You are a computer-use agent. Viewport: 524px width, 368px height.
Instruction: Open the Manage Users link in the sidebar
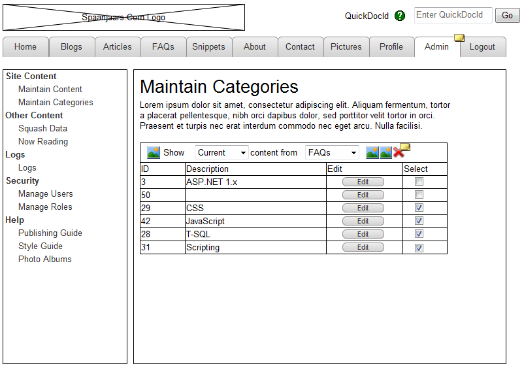(46, 193)
